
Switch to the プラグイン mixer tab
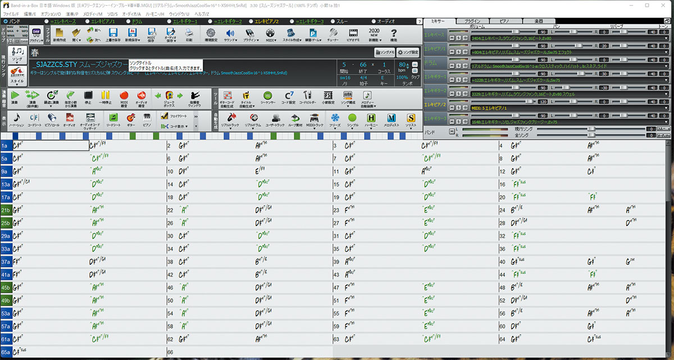coord(472,21)
